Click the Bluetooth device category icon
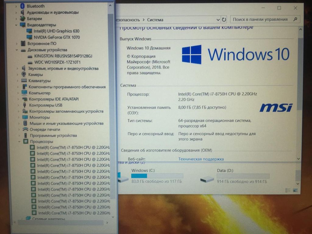The width and height of the screenshot is (312, 234). pos(22,6)
